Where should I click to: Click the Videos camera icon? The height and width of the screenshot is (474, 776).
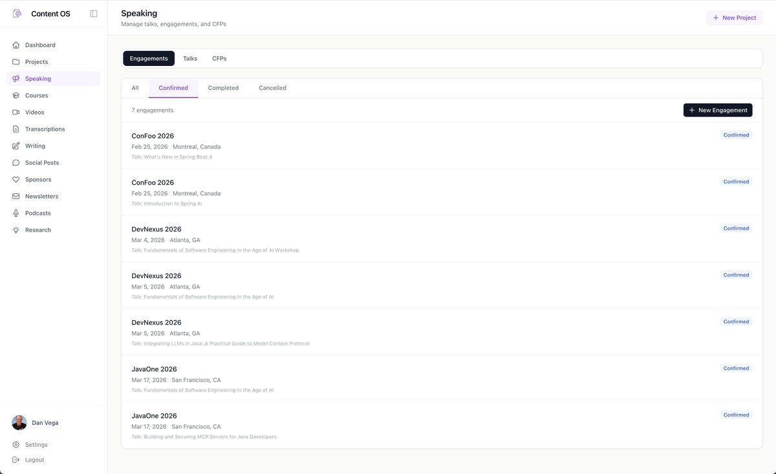point(16,113)
